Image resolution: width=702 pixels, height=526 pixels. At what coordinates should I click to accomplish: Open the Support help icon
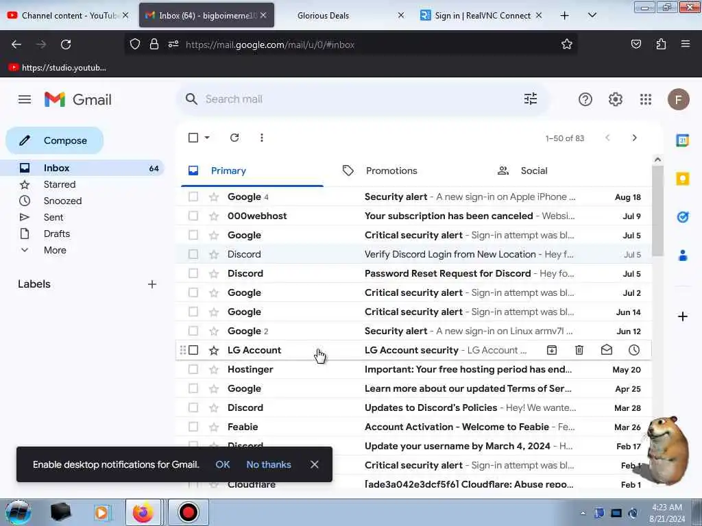click(x=585, y=99)
